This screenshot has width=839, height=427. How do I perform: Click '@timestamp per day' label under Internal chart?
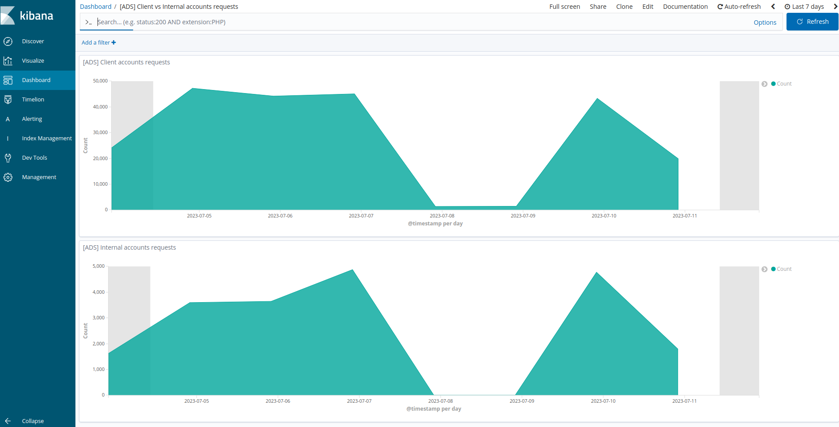(434, 409)
